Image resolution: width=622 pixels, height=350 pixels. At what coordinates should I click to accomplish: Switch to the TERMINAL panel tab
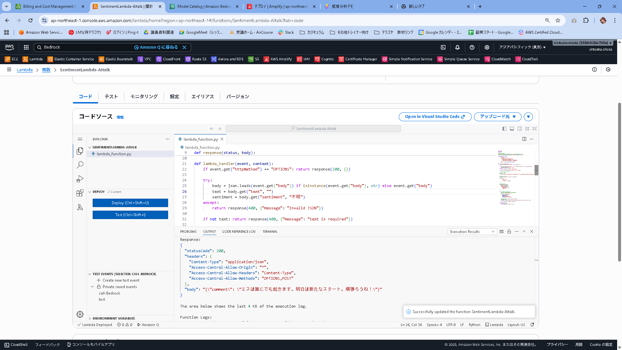click(x=270, y=231)
